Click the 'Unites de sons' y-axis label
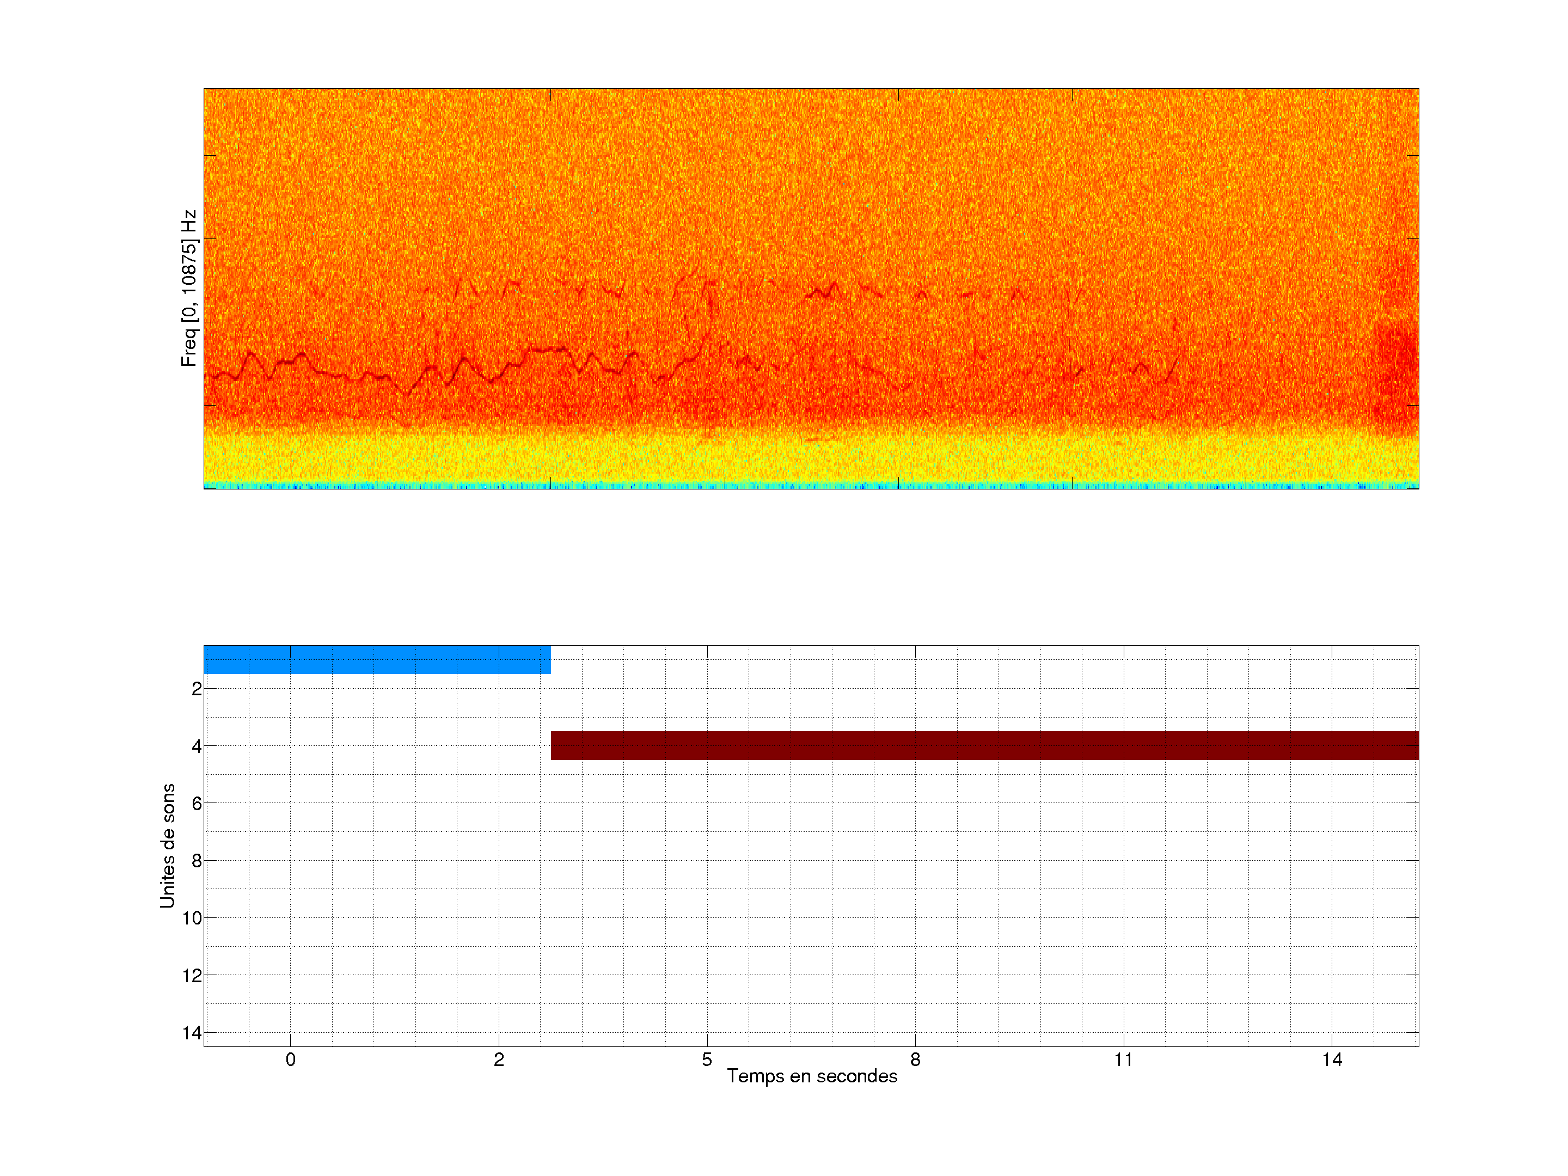This screenshot has height=1176, width=1568. 167,846
